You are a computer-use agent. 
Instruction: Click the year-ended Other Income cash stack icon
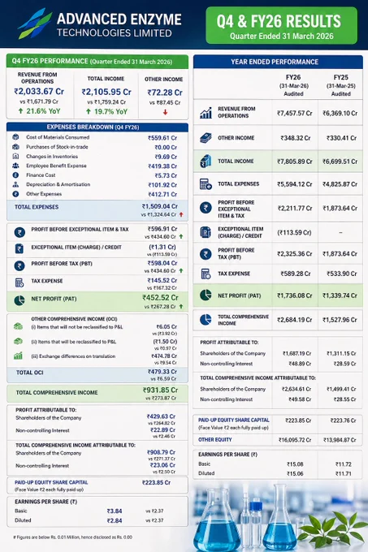click(x=206, y=138)
